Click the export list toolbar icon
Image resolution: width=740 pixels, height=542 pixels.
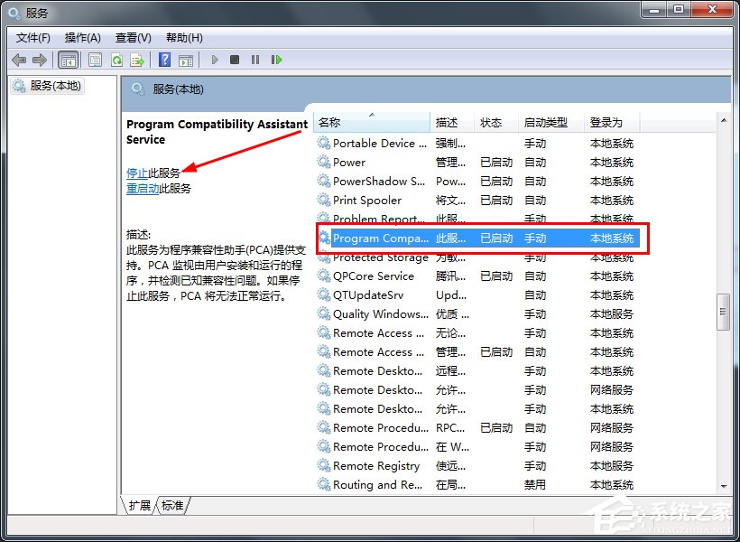click(137, 60)
